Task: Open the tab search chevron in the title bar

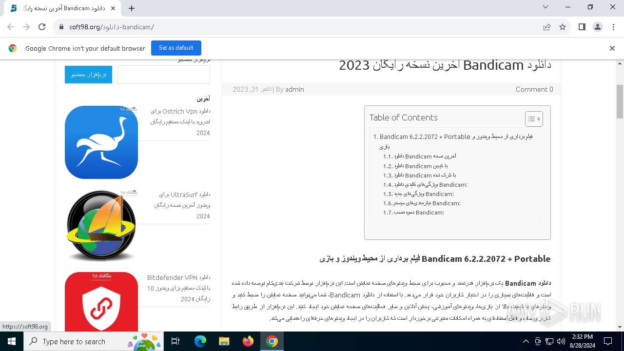Action: [x=546, y=7]
